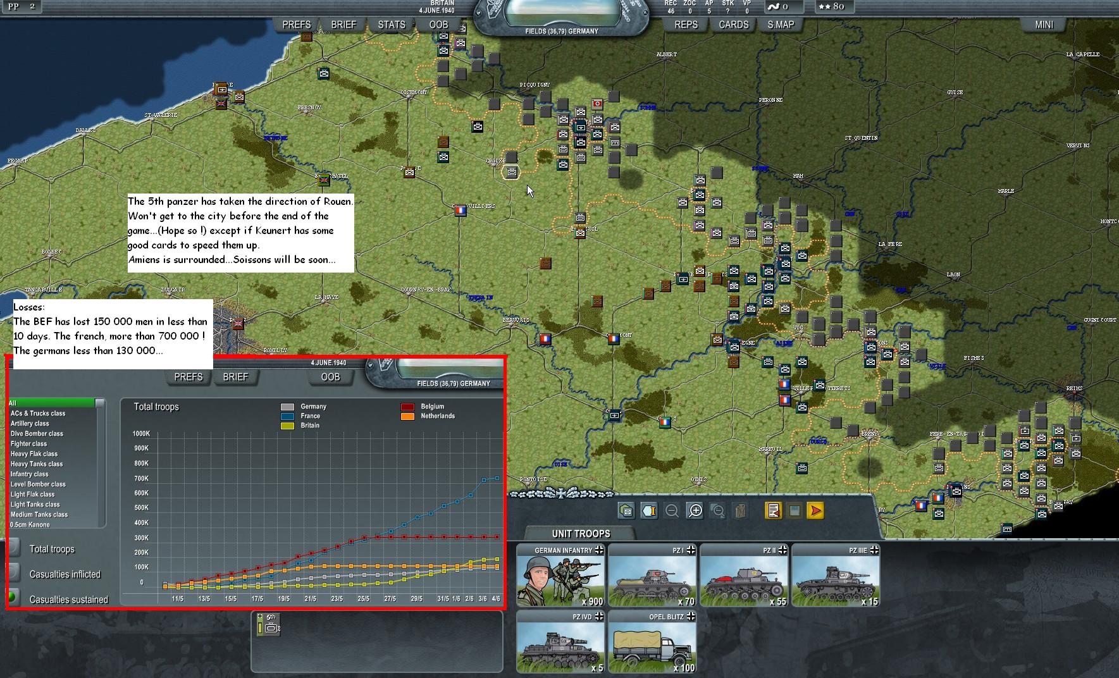Open the STATS tab
Screen dimensions: 1119x678
pos(392,25)
